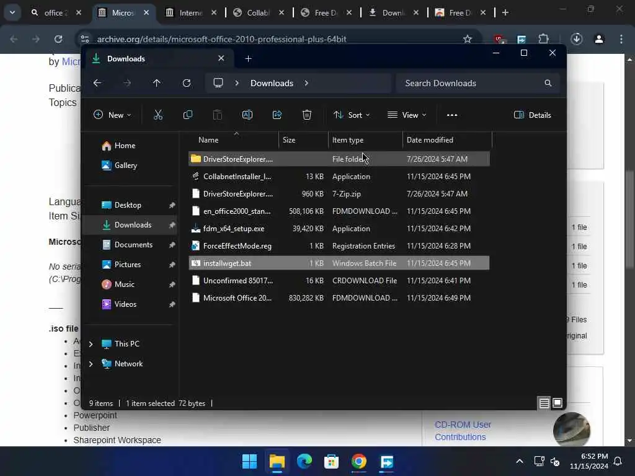Open Chrome tab search dropdown
The width and height of the screenshot is (635, 476).
pyautogui.click(x=12, y=12)
